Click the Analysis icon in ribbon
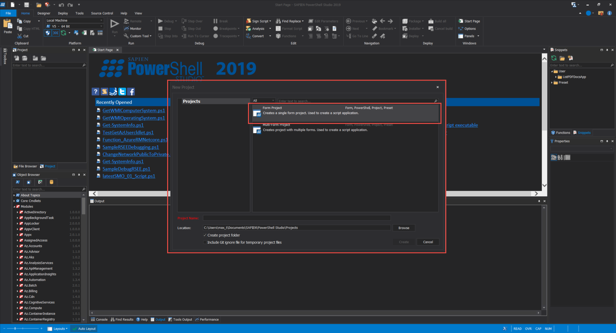Image resolution: width=616 pixels, height=333 pixels. 248,28
